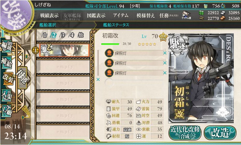The width and height of the screenshot is (241, 145).
Task: Click the first 探照灯 searchlight equipment icon
Action: coord(109,53)
